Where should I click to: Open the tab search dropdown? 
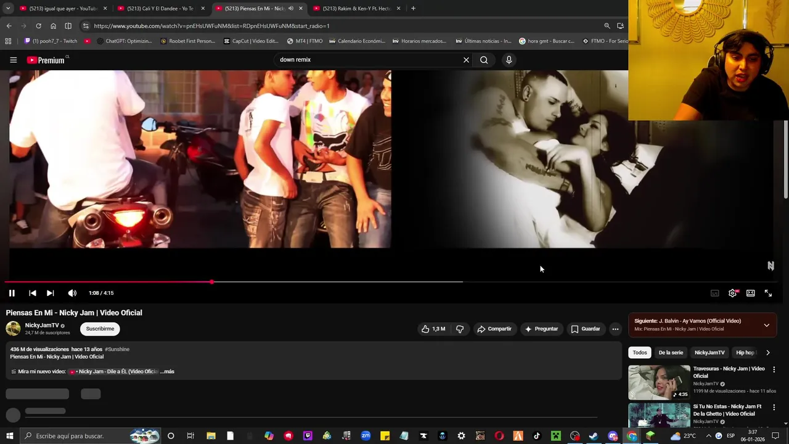pyautogui.click(x=8, y=9)
